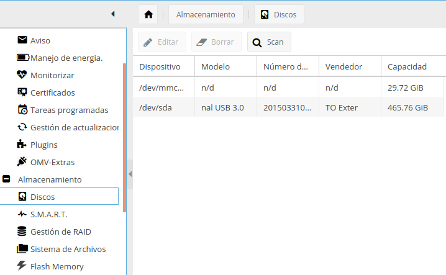The width and height of the screenshot is (446, 275).
Task: Open Gestión de actualizaciones entry
Action: point(73,127)
